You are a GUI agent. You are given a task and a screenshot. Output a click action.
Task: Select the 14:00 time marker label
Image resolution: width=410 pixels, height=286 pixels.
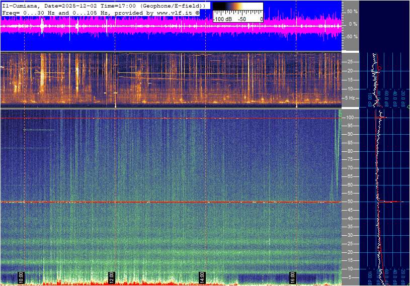click(202, 277)
